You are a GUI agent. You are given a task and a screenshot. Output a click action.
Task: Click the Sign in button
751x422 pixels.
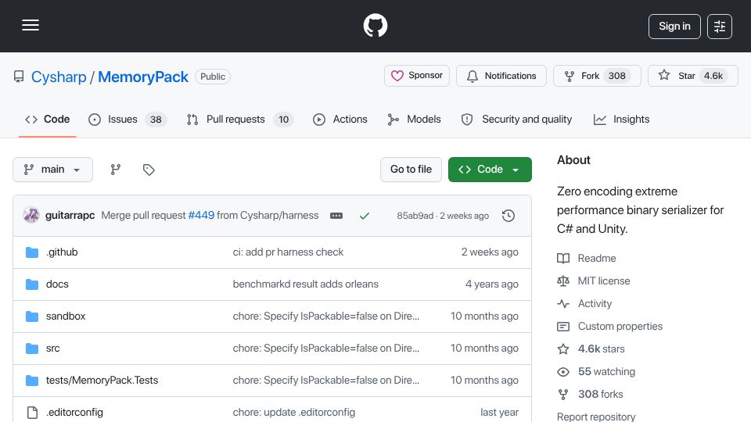[x=674, y=27]
